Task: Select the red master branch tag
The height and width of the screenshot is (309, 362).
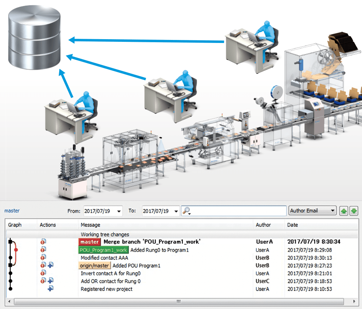Action: point(90,242)
